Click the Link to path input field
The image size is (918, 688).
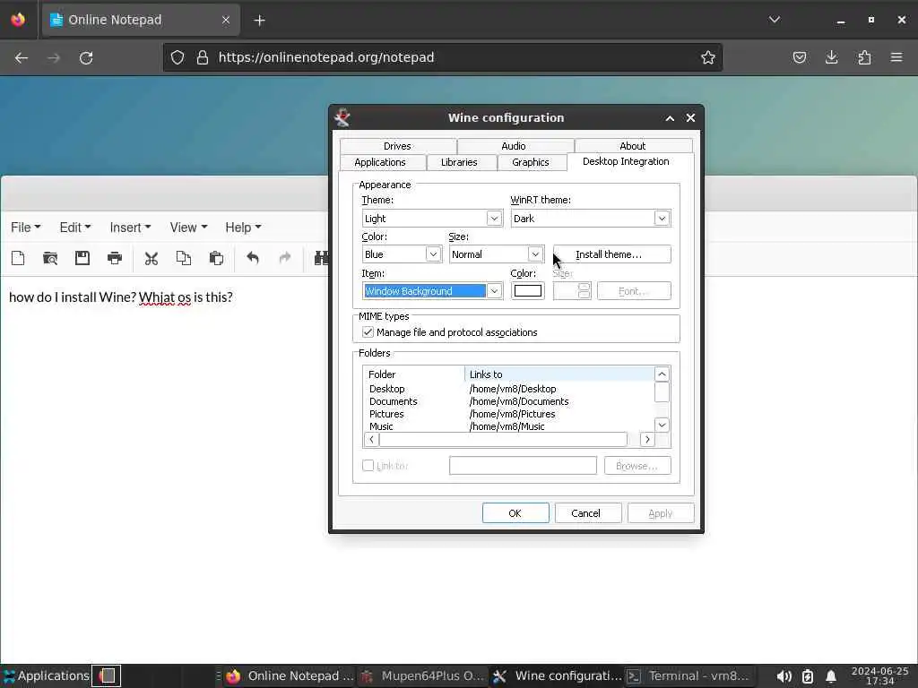point(523,466)
